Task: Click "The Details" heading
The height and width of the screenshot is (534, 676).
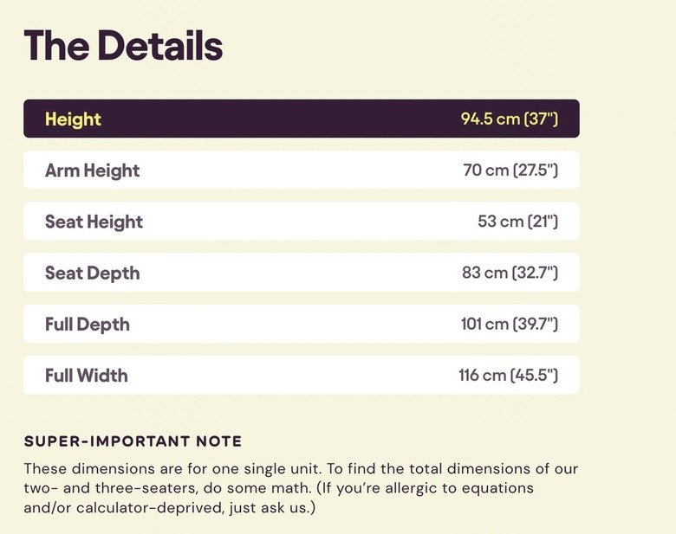Action: pyautogui.click(x=123, y=46)
